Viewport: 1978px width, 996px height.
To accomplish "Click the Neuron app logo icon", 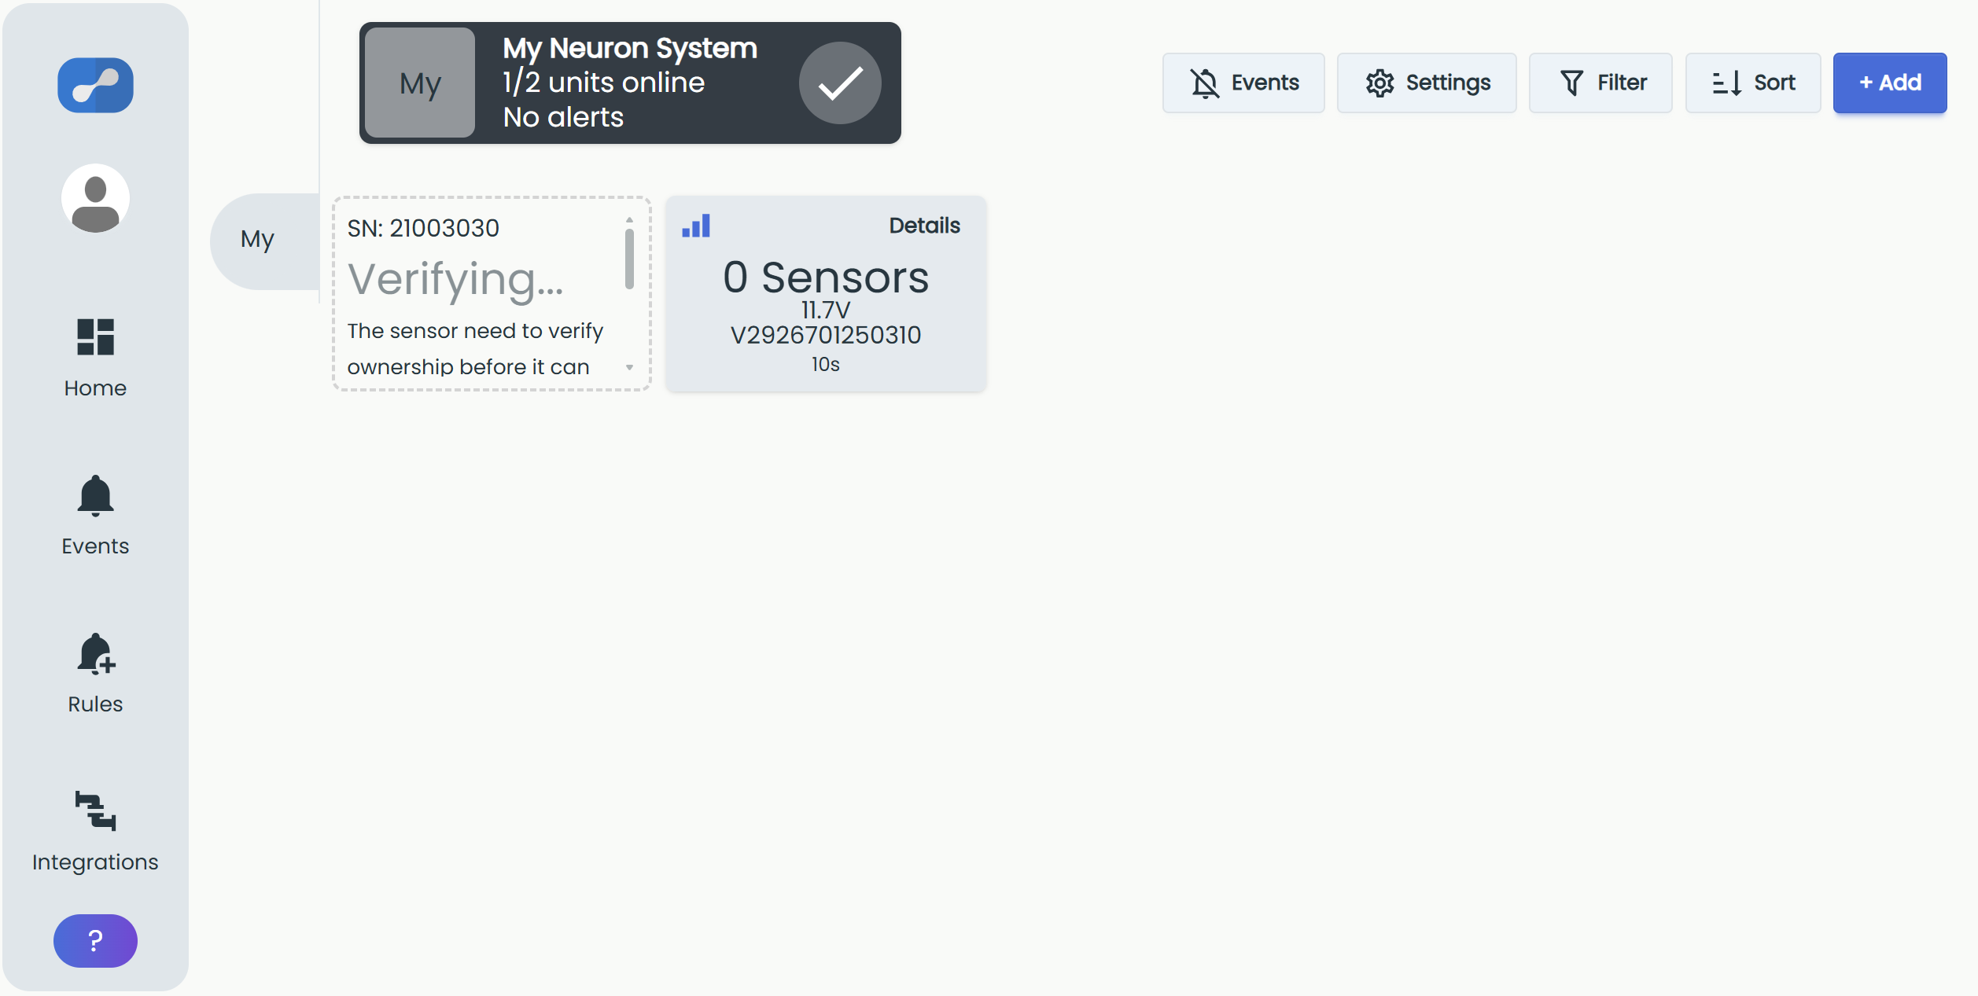I will pos(95,85).
